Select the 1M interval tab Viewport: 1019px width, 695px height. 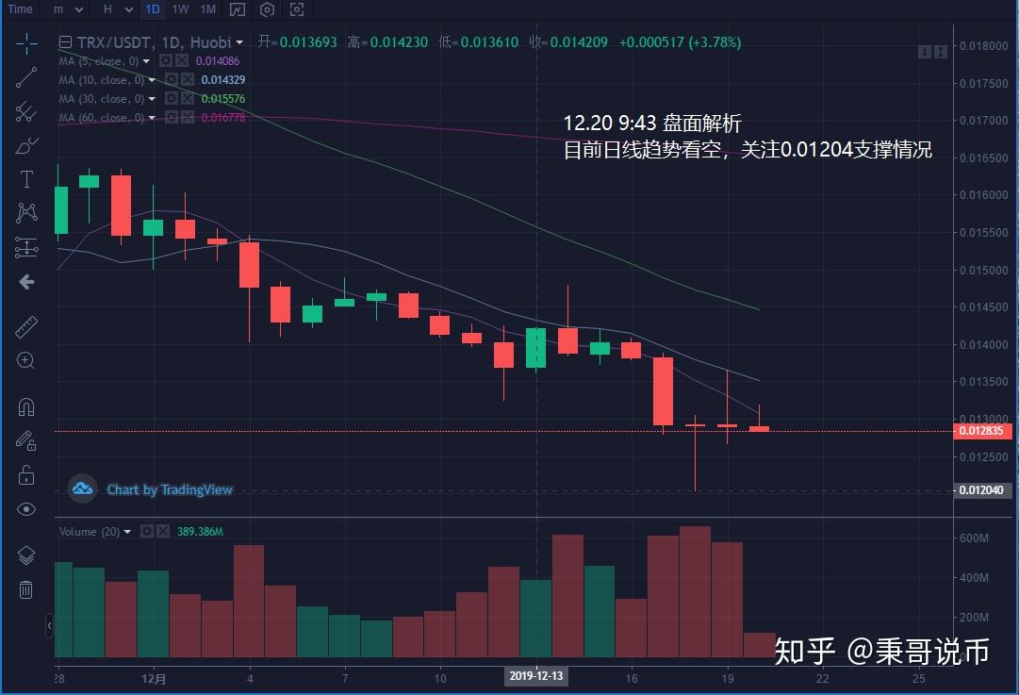pyautogui.click(x=208, y=9)
